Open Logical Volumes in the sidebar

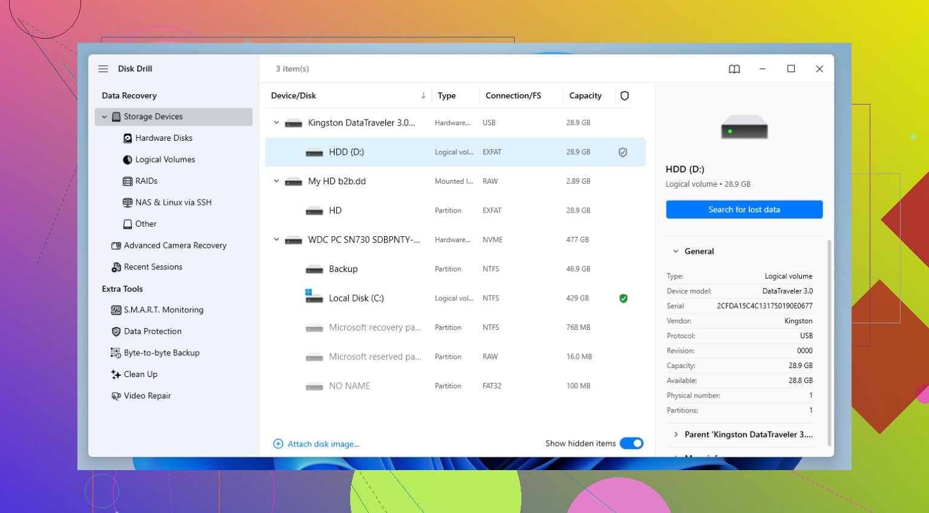click(165, 160)
